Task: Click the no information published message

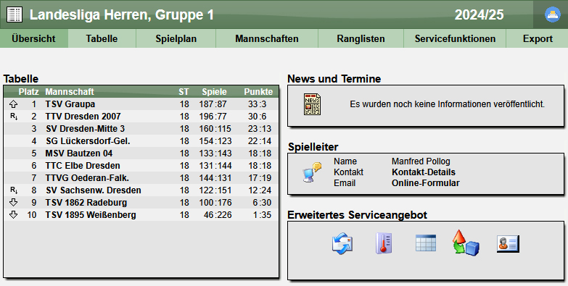Action: pos(448,104)
